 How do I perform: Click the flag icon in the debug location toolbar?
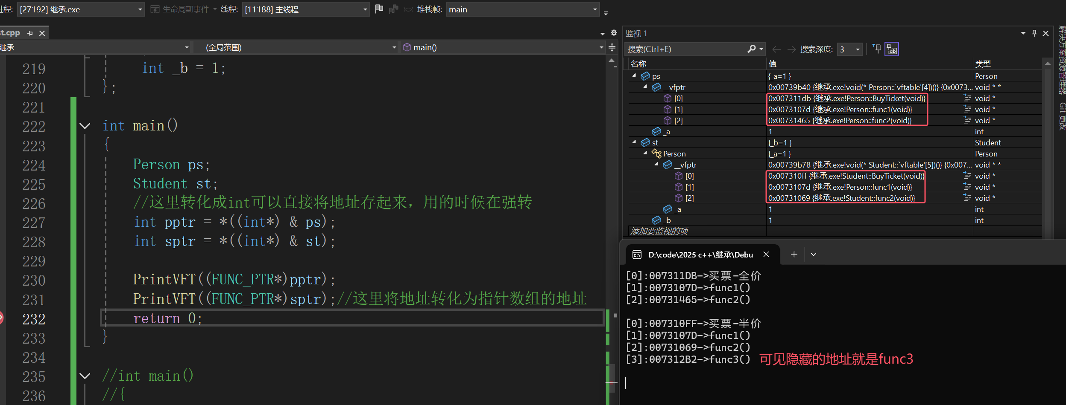coord(379,9)
